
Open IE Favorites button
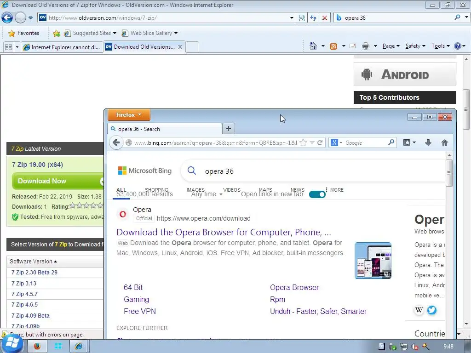coord(24,33)
